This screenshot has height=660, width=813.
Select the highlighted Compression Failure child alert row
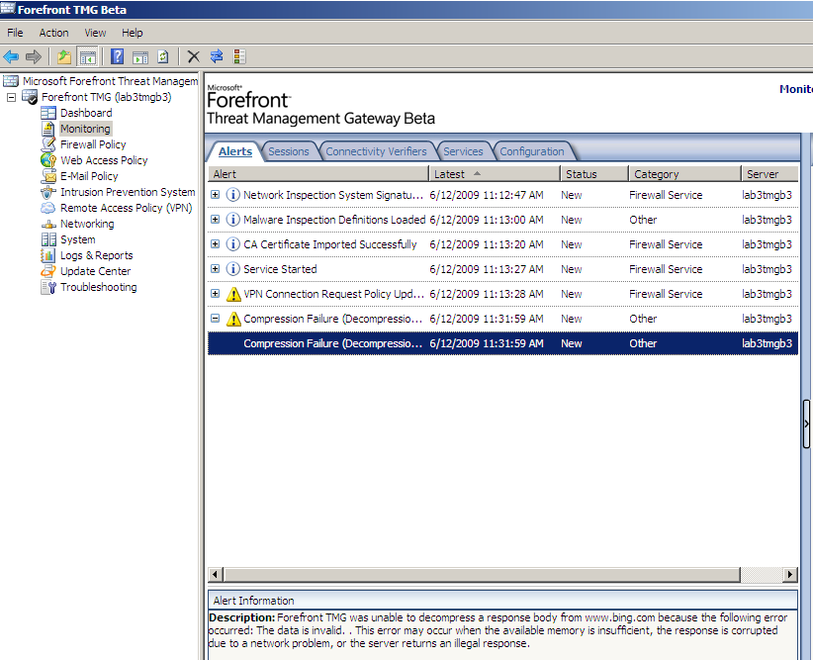coord(503,343)
